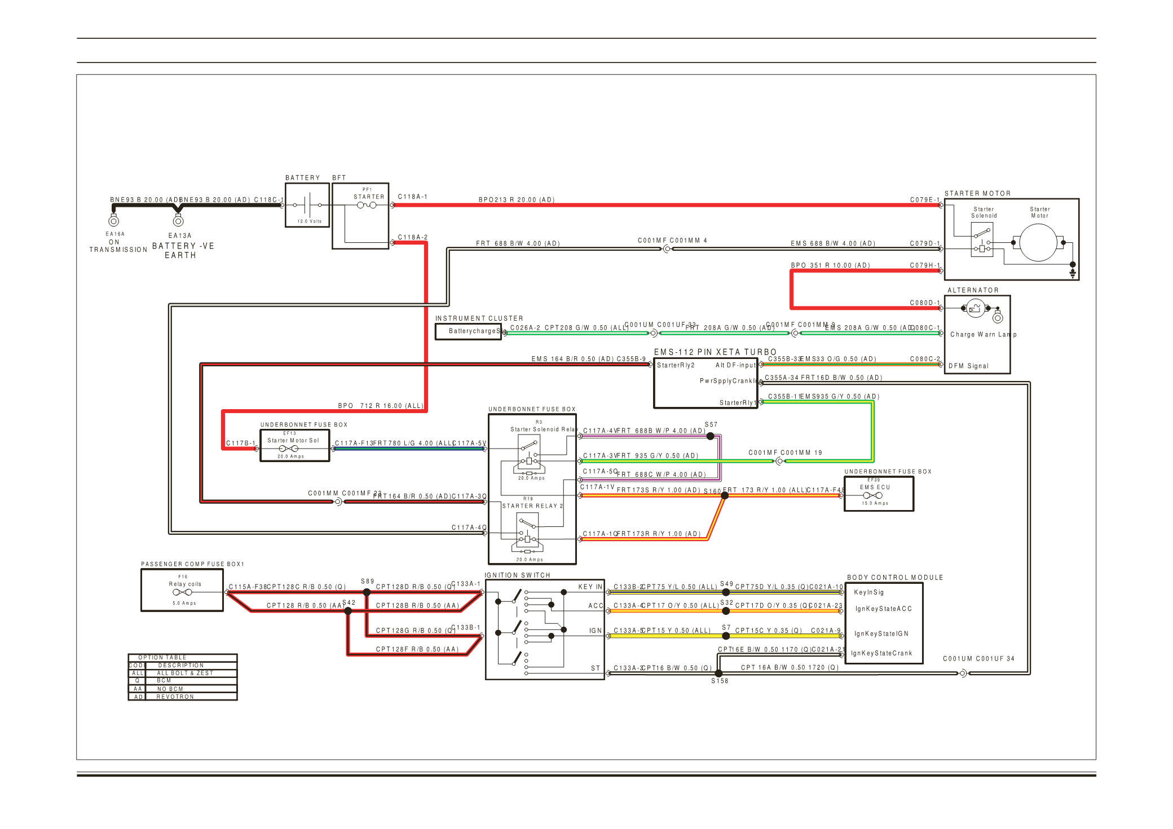Click the F16 Relay coils fuse symbol
The image size is (1173, 829).
click(x=182, y=592)
